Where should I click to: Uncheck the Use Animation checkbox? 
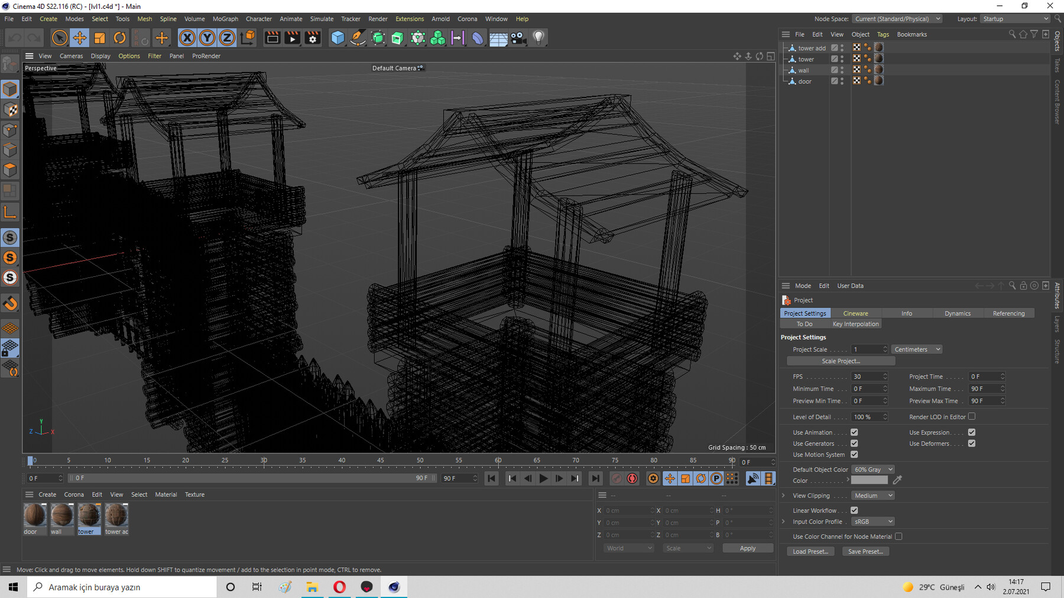click(x=854, y=433)
